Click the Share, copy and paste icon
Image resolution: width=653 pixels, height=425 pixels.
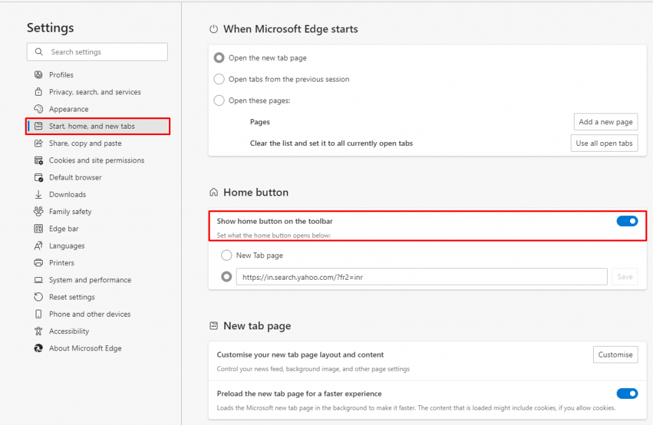click(38, 143)
